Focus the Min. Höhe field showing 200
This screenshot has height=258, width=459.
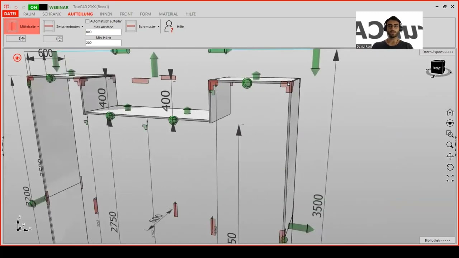click(103, 43)
